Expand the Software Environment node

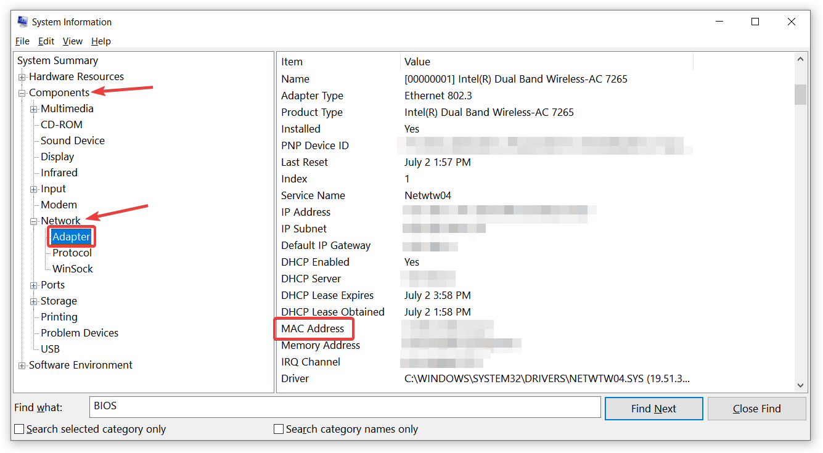pos(22,365)
